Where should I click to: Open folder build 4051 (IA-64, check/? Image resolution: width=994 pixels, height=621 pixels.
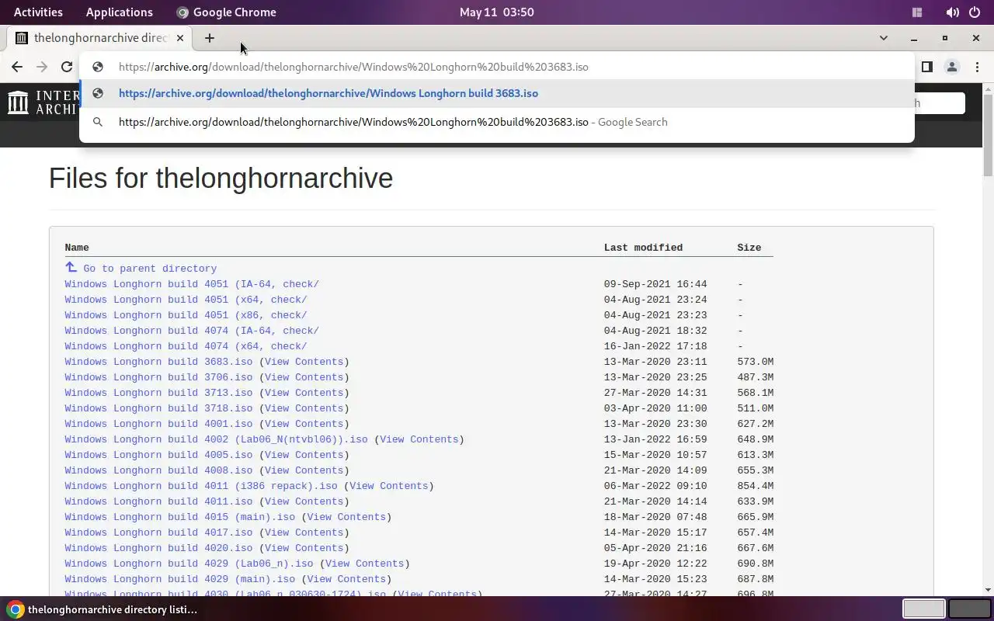point(192,284)
